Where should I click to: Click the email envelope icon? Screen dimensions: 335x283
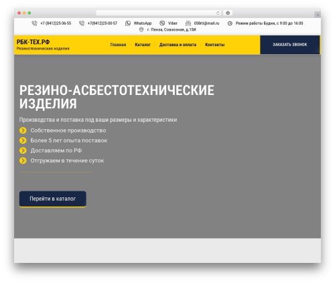188,23
